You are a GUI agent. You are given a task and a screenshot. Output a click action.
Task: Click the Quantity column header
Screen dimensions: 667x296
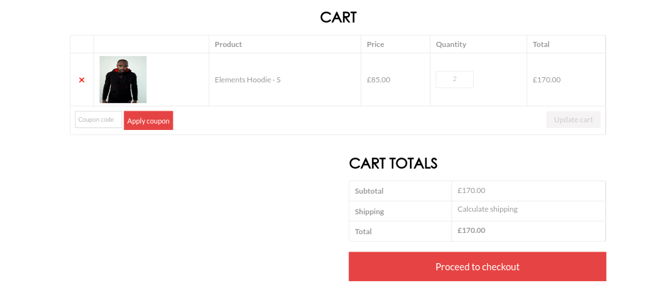click(x=450, y=44)
